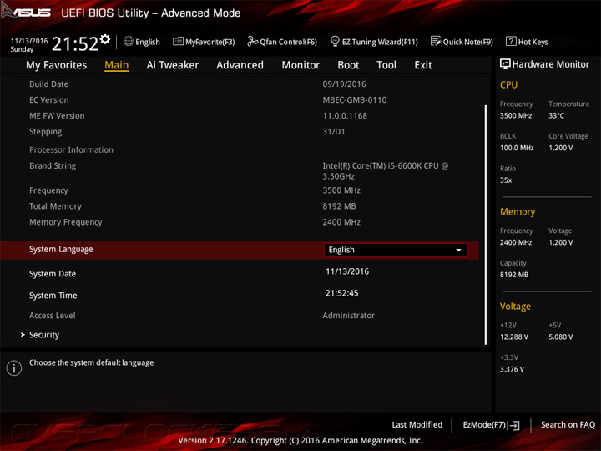Image resolution: width=601 pixels, height=451 pixels.
Task: Click the EC Version value MBEC-GMB-0110
Action: pos(355,100)
